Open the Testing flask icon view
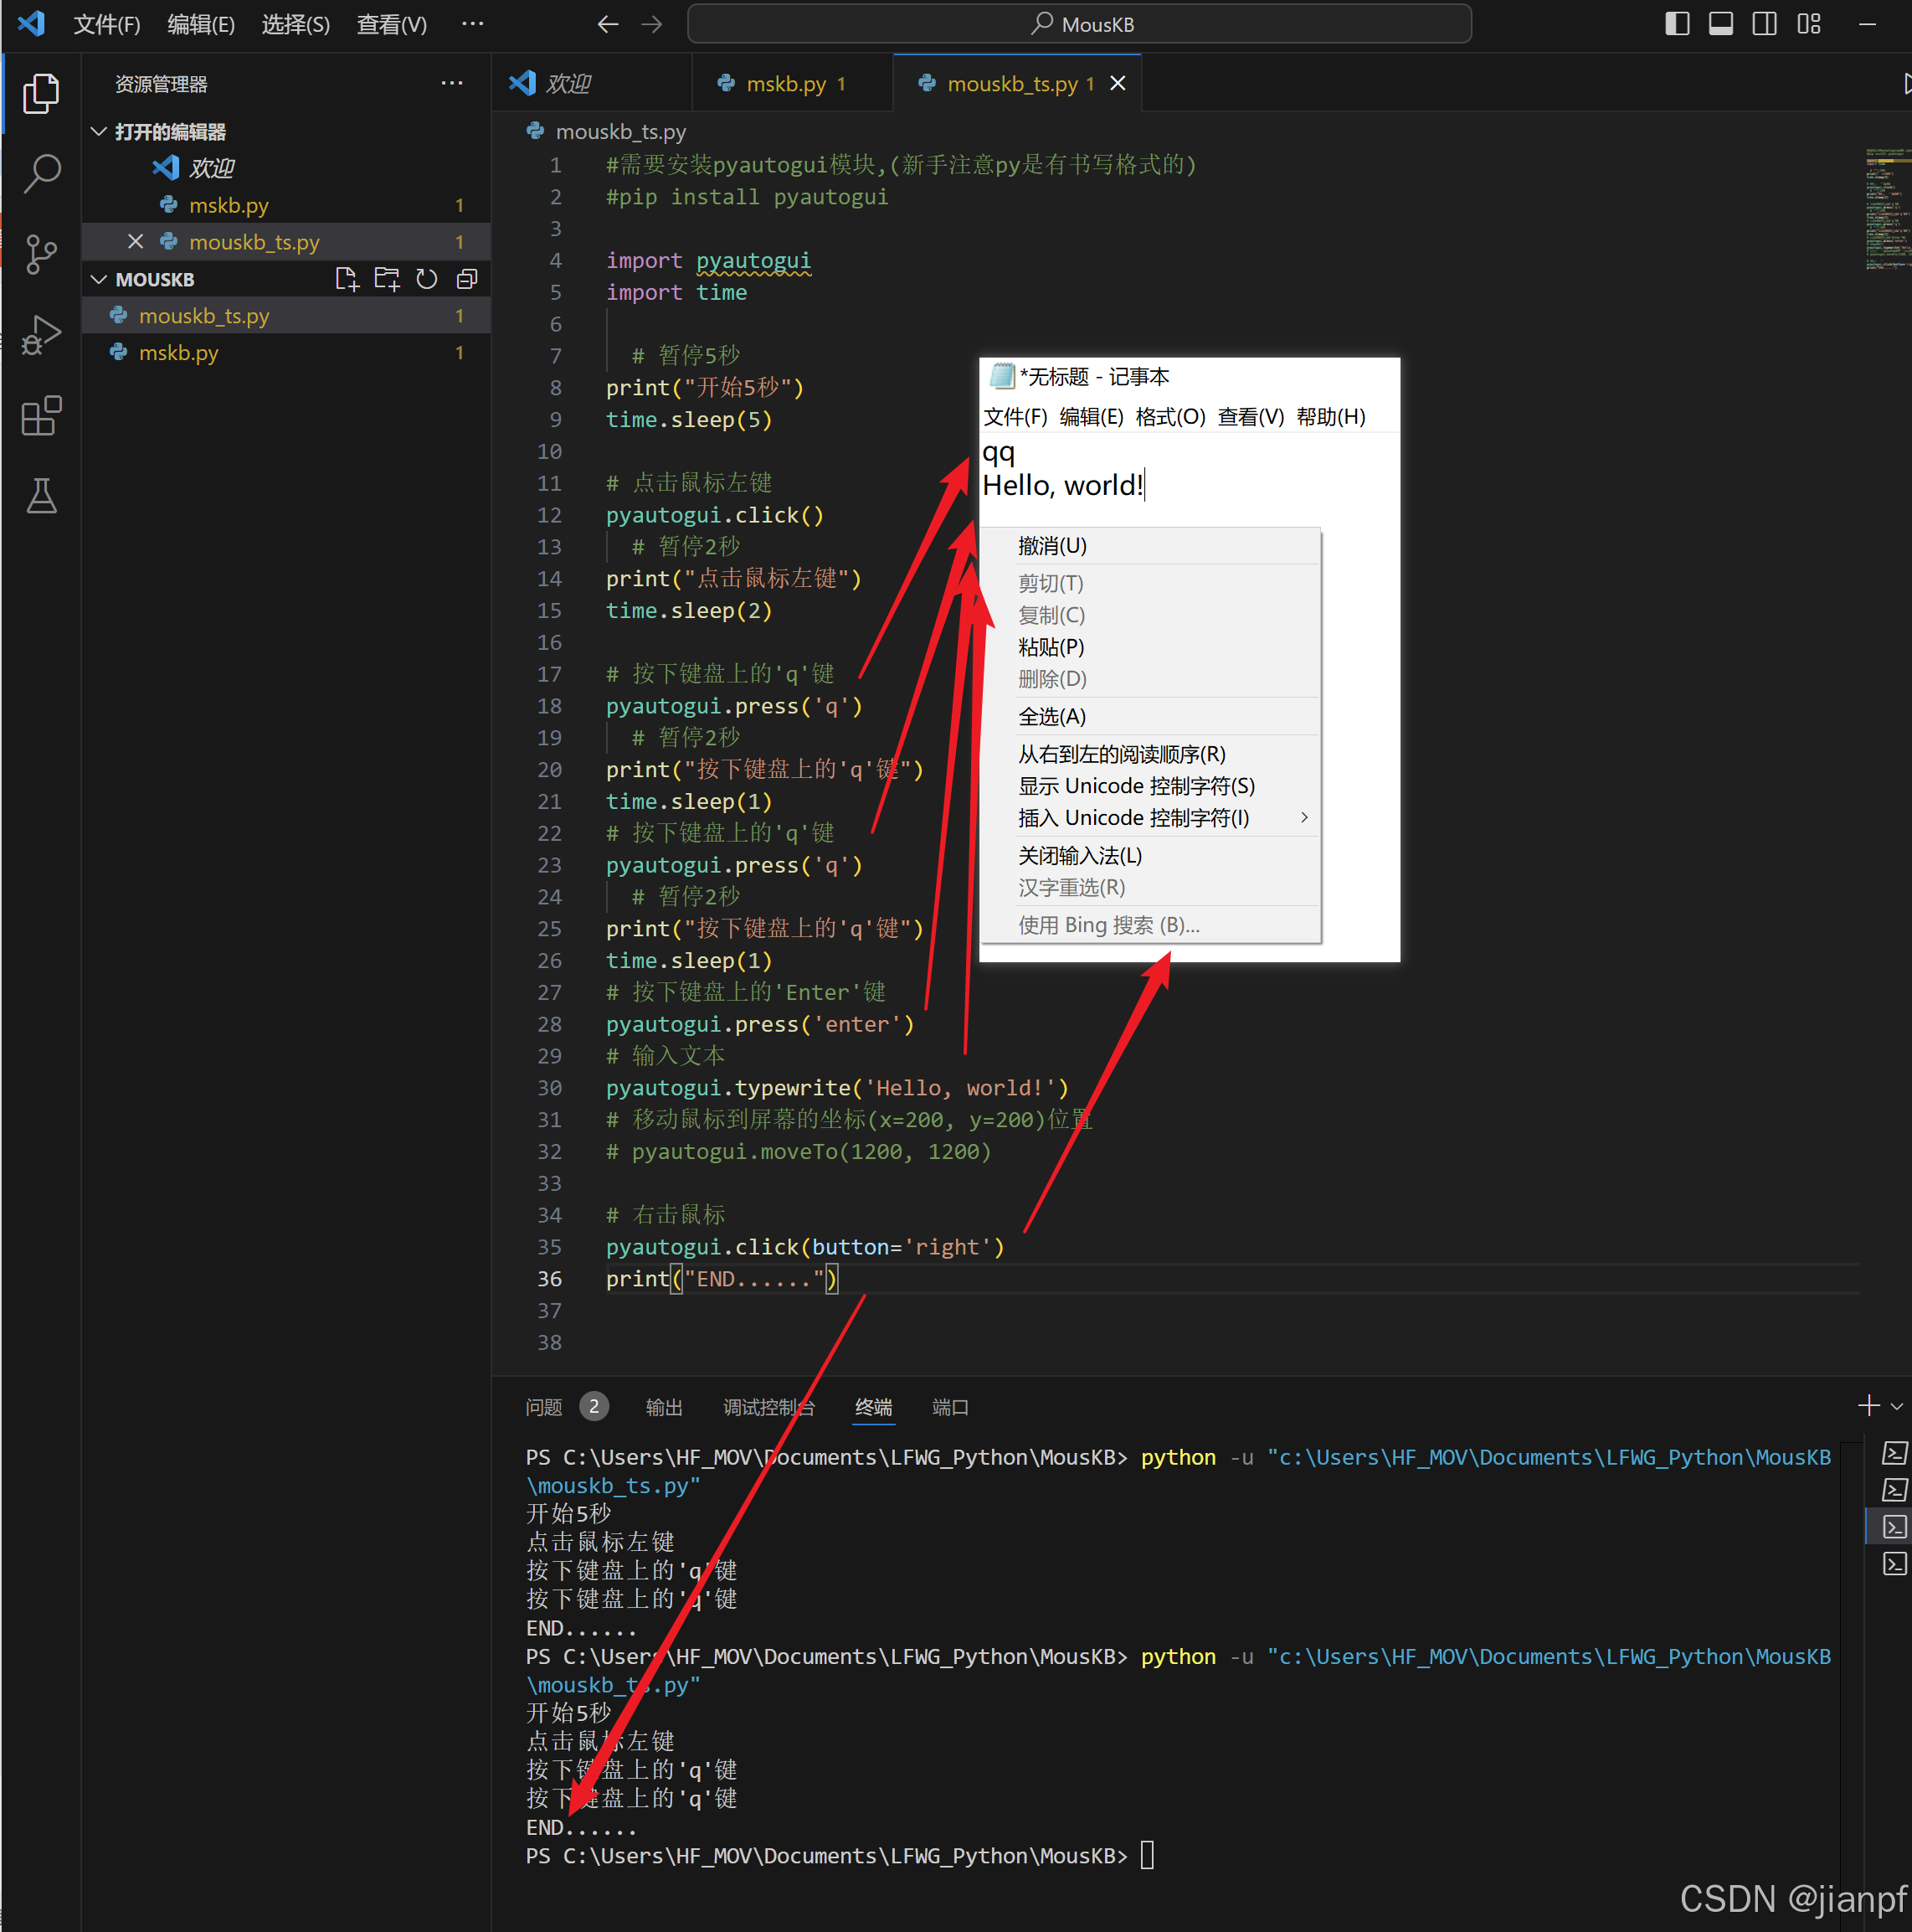 [41, 496]
